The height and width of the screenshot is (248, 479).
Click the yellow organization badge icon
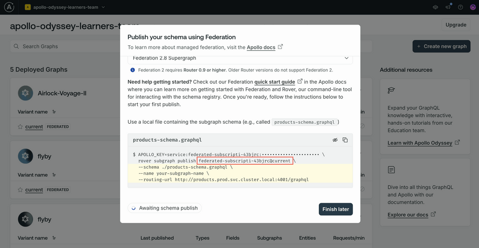click(27, 7)
